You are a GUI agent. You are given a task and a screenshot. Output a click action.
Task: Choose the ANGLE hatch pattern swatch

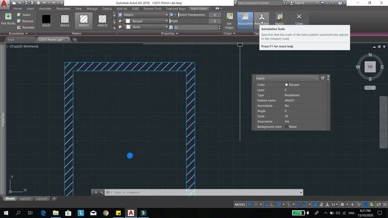[65, 21]
